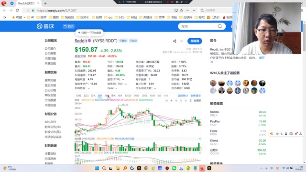Expand intro using double-chevron below description
Image resolution: width=306 pixels, height=172 pixels.
(212, 62)
